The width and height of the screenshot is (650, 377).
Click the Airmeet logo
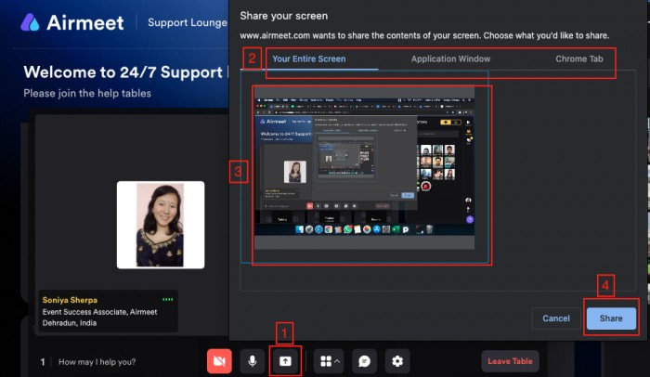(72, 22)
